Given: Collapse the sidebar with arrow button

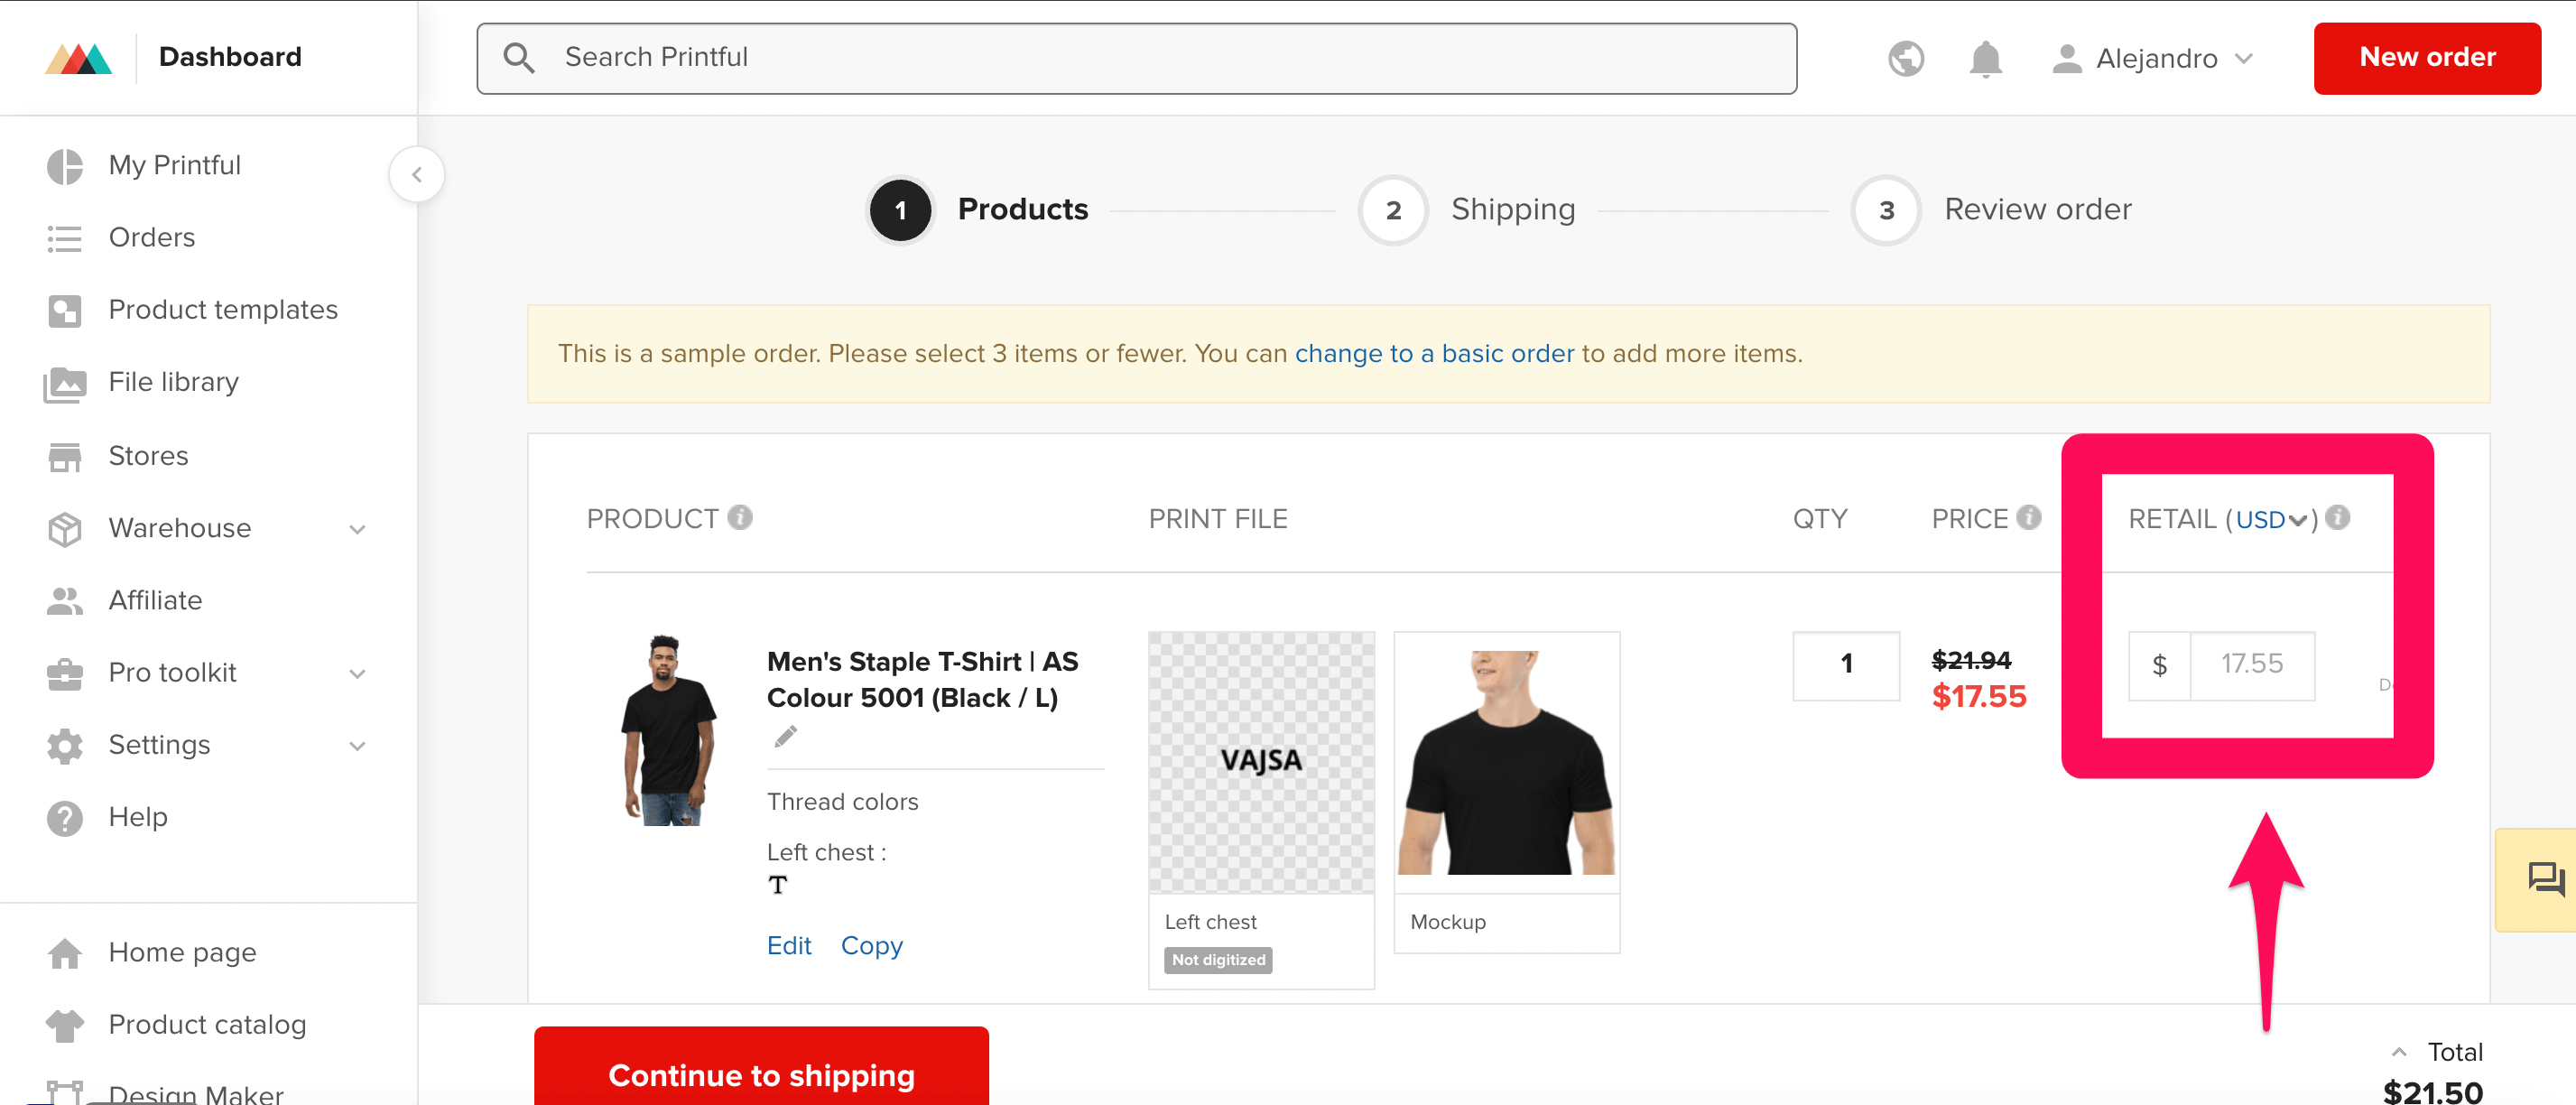Looking at the screenshot, I should tap(417, 174).
